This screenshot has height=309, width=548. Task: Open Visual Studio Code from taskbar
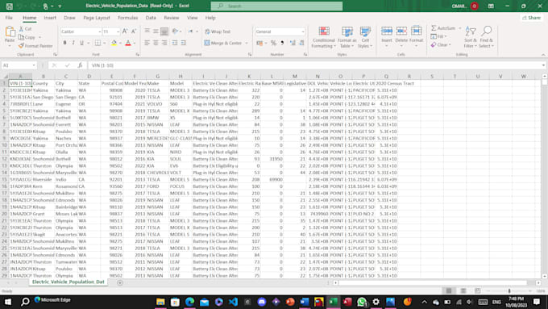pyautogui.click(x=233, y=302)
